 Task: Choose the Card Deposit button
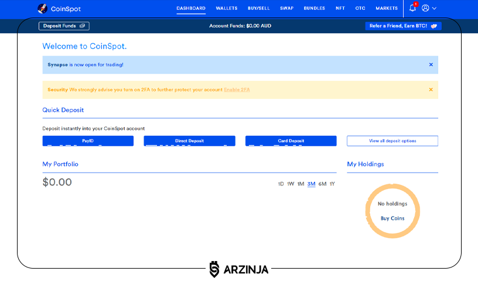pyautogui.click(x=291, y=140)
